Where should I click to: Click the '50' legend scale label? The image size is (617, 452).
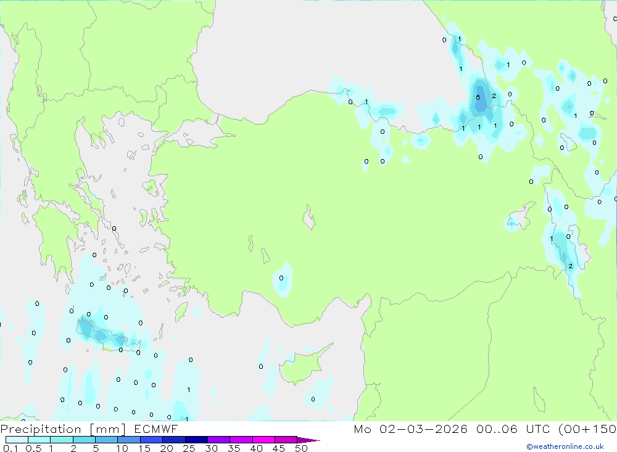pyautogui.click(x=302, y=448)
